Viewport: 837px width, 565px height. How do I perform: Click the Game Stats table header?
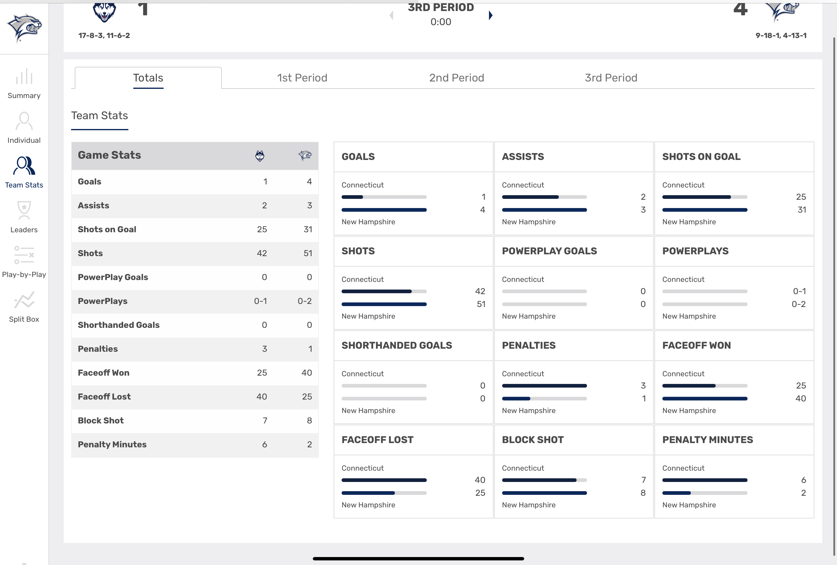click(x=195, y=156)
